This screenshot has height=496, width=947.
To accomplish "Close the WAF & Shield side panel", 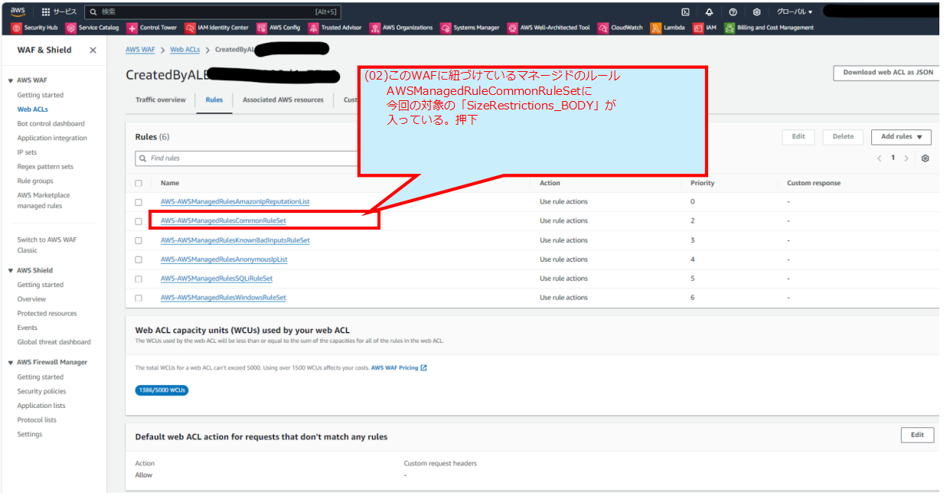I will point(93,50).
